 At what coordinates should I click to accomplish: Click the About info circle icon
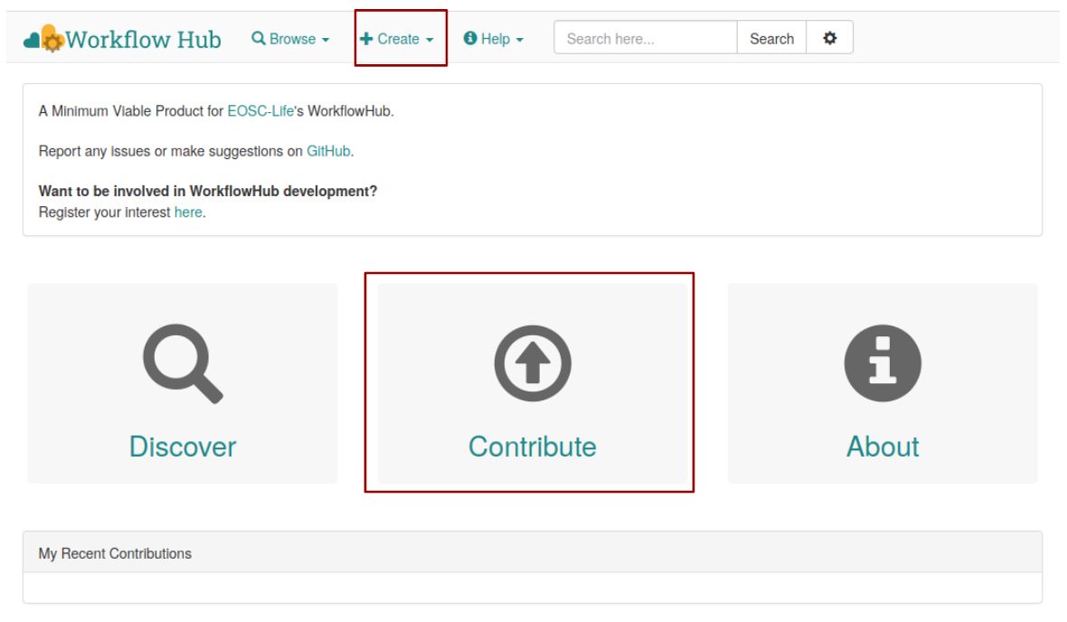pyautogui.click(x=883, y=363)
